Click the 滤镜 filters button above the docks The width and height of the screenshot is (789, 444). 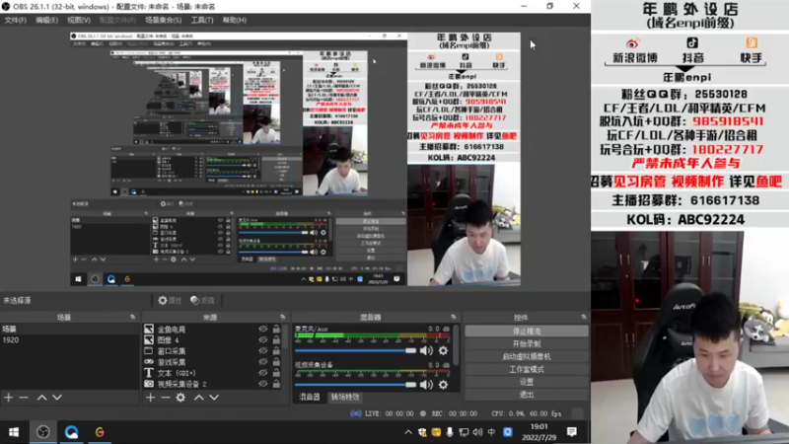(202, 301)
